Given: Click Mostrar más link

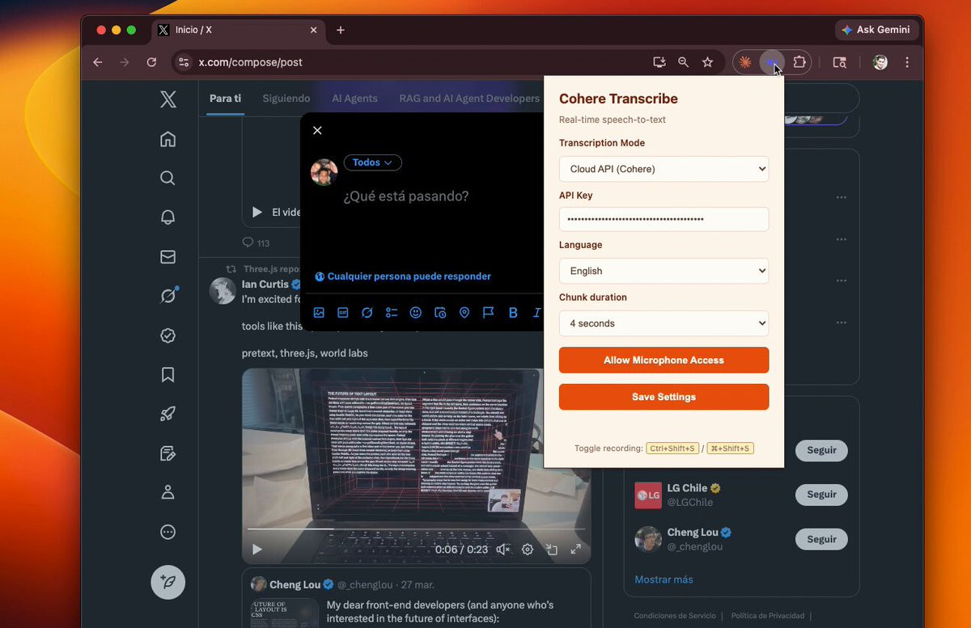Looking at the screenshot, I should tap(664, 580).
